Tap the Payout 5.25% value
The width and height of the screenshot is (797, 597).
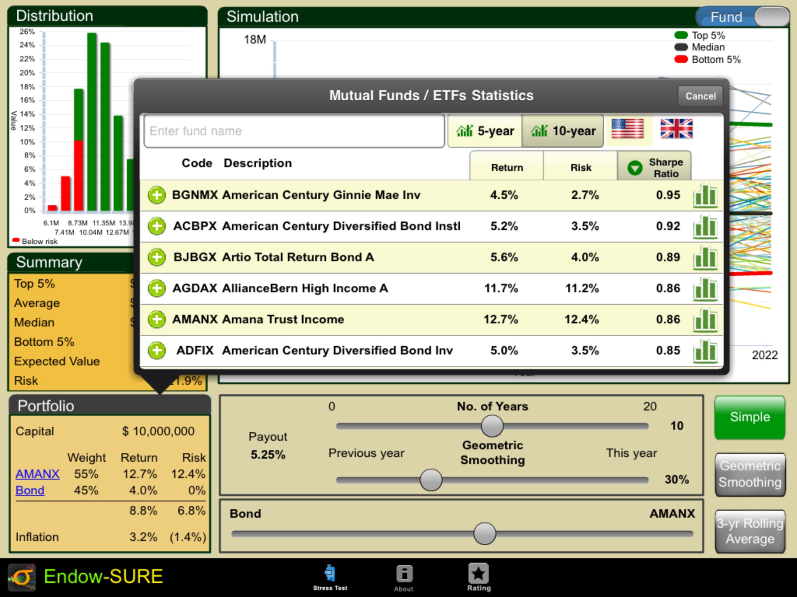(268, 454)
